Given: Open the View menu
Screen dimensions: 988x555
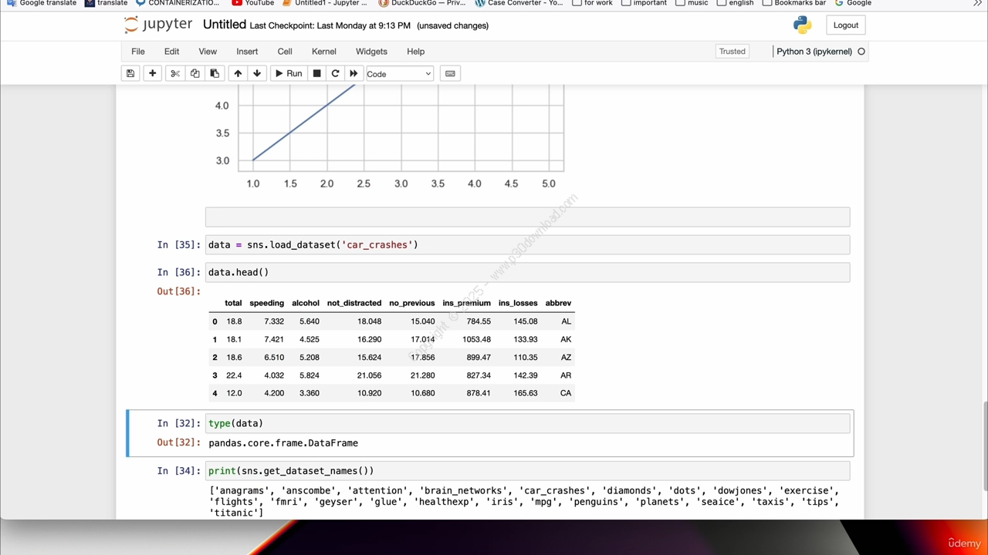Looking at the screenshot, I should pyautogui.click(x=208, y=52).
